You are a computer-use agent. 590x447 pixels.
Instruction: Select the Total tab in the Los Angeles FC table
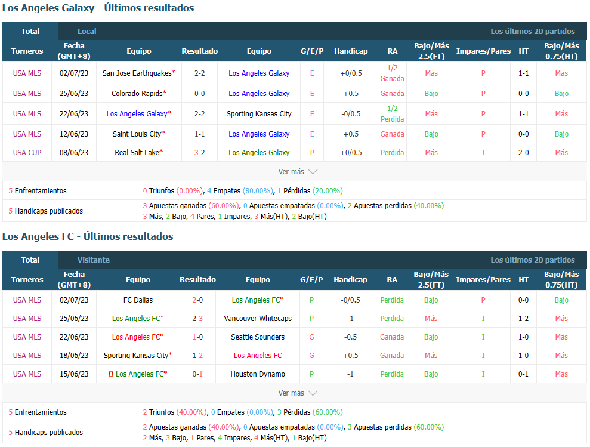(30, 260)
